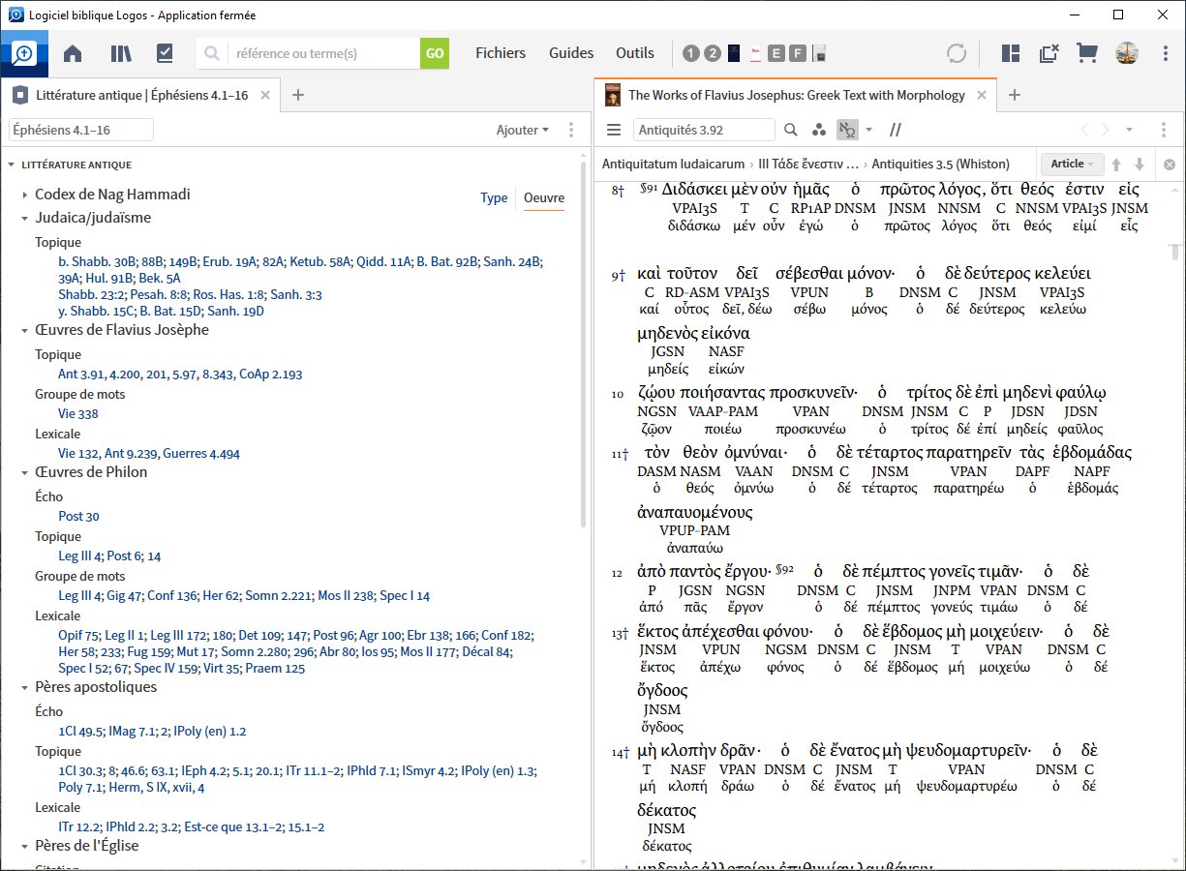Open visual filters three-dots icon
The height and width of the screenshot is (871, 1186).
[818, 130]
